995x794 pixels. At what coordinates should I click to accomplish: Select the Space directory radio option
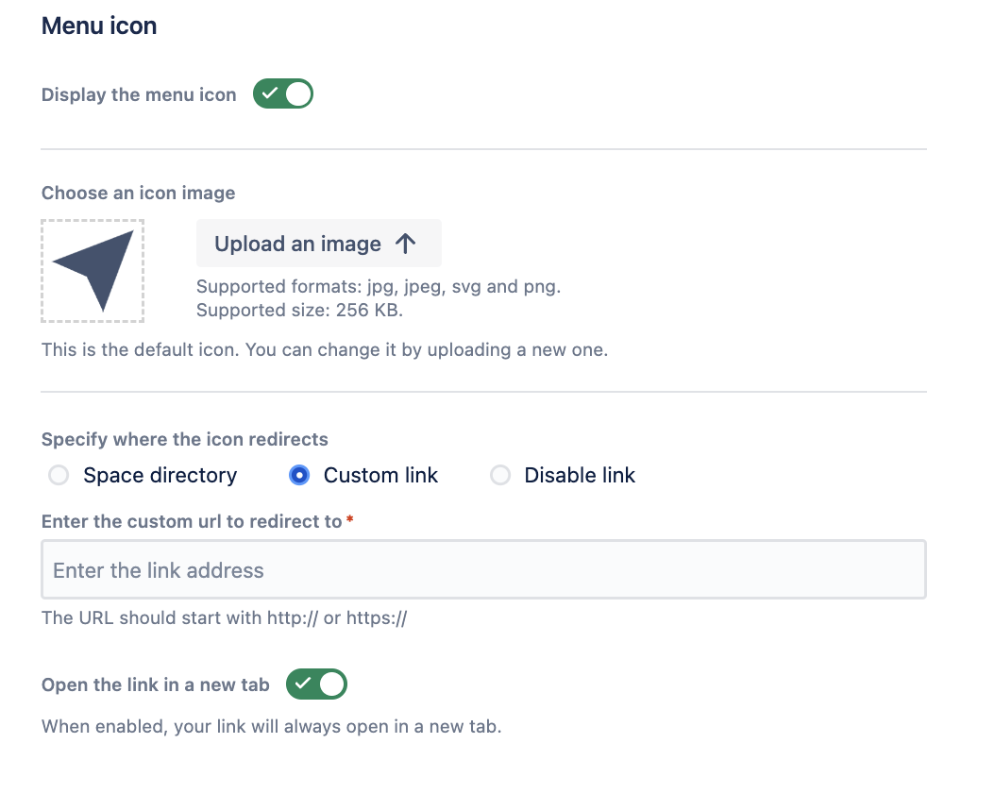click(x=59, y=475)
